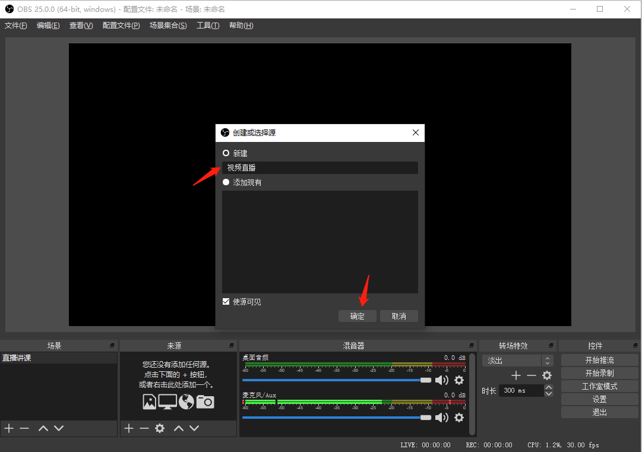Open the 工具(T) menu
The image size is (642, 452).
coord(208,26)
